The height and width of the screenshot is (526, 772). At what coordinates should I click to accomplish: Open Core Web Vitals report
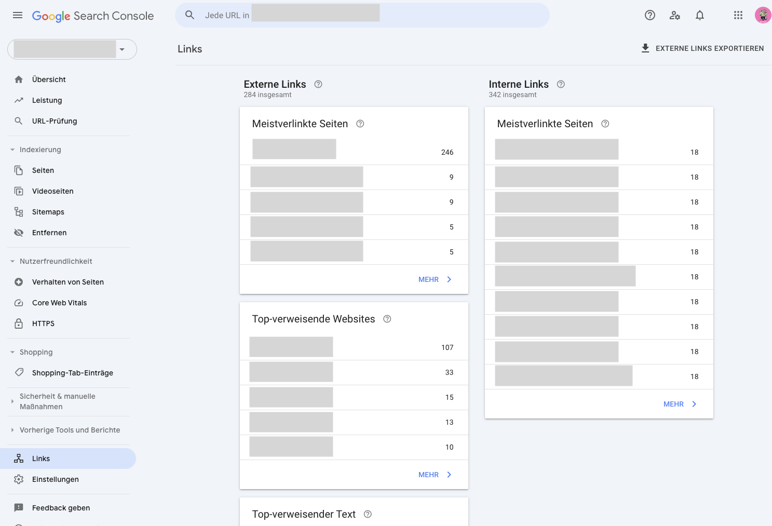coord(59,302)
